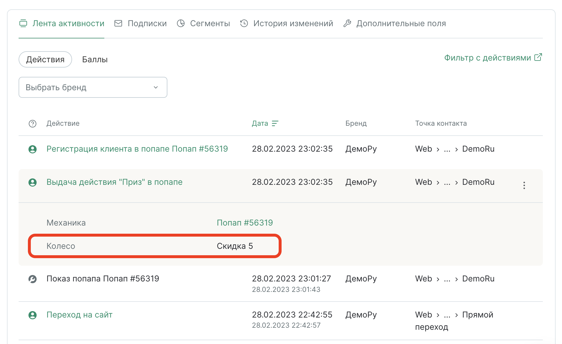Click the external link icon after Фильтр с действиями
Image resolution: width=562 pixels, height=344 pixels.
(538, 57)
